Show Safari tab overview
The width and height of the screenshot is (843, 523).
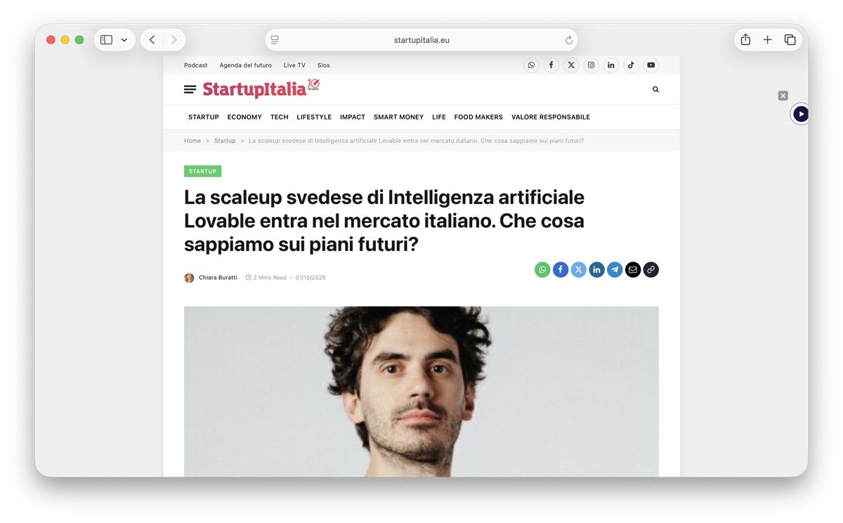(x=790, y=40)
